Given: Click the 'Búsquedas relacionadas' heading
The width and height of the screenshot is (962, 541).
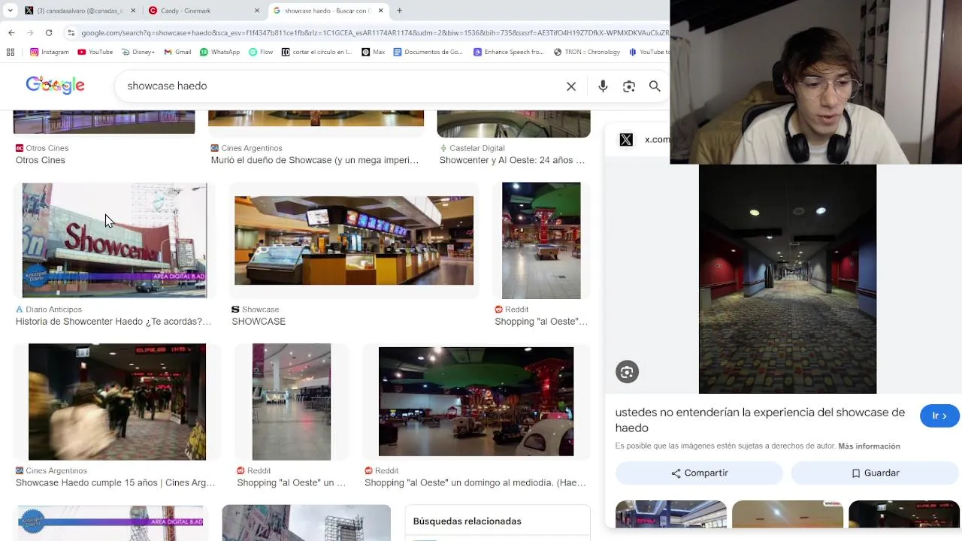Looking at the screenshot, I should click(467, 521).
